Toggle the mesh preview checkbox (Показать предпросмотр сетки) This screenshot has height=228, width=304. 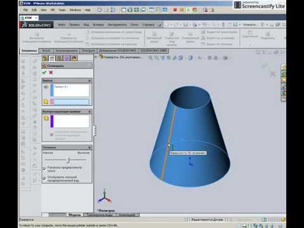[x=44, y=168]
